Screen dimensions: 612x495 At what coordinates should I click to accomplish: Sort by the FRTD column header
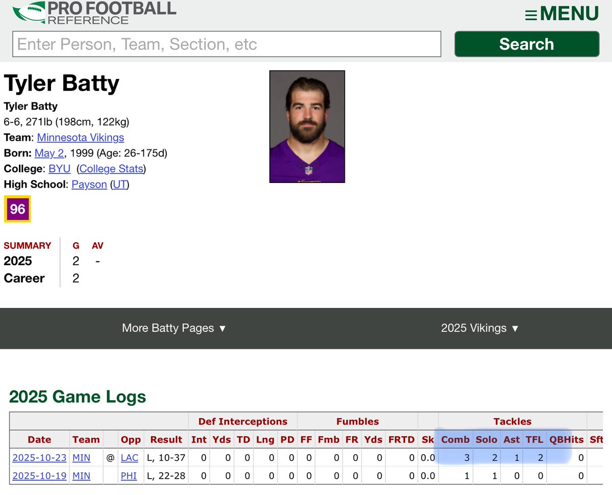401,439
